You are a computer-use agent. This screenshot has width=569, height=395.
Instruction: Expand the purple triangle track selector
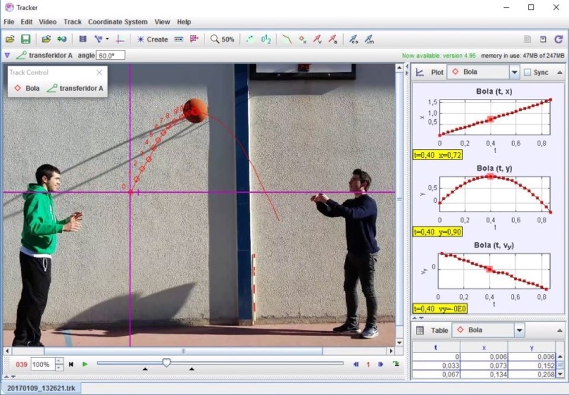click(x=7, y=55)
